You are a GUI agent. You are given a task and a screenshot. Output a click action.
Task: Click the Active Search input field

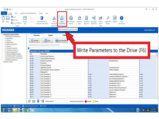coord(62,101)
